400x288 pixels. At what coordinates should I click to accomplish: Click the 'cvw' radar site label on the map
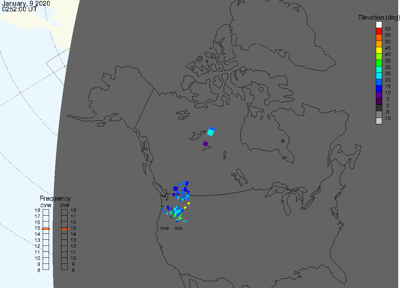click(165, 228)
